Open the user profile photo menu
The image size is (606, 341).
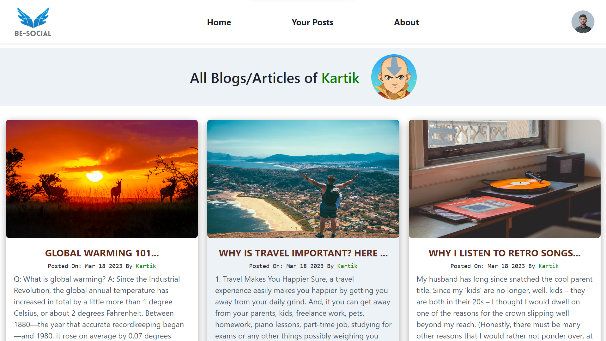coord(583,22)
